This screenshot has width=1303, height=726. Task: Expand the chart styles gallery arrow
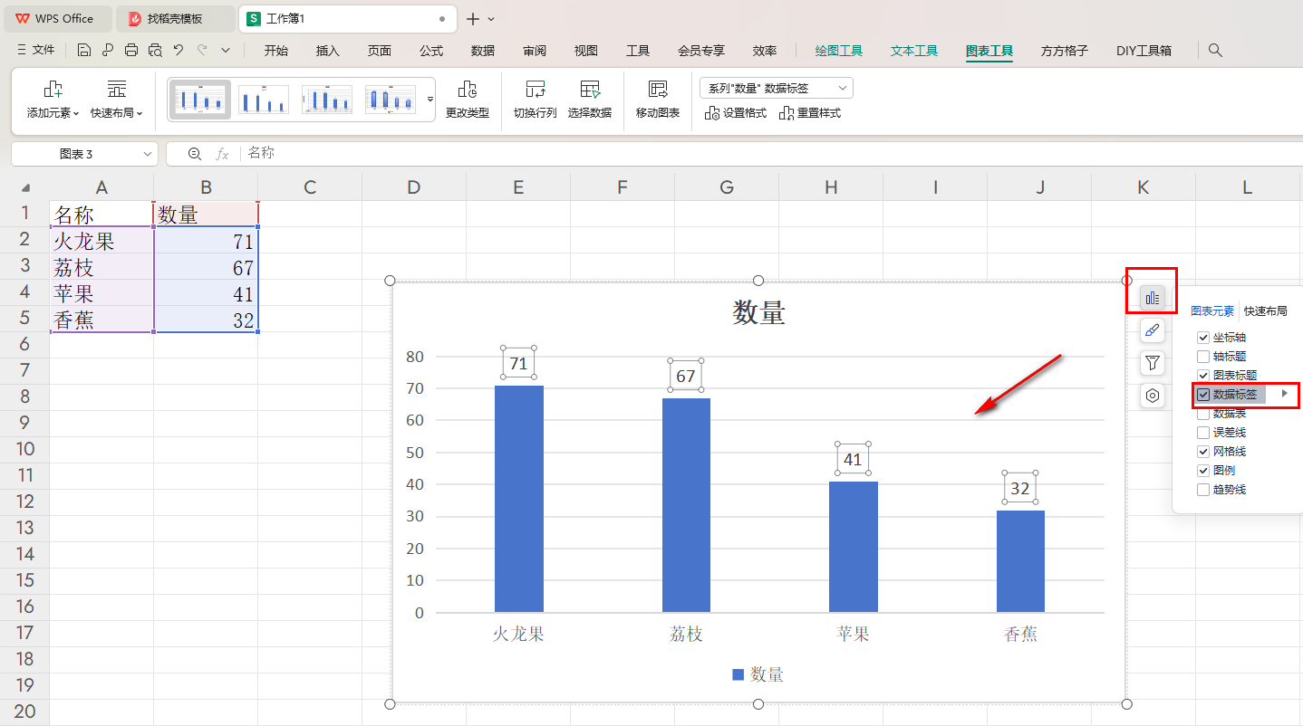tap(430, 98)
